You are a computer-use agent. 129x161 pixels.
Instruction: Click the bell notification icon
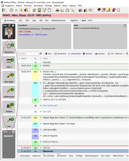[114, 10]
